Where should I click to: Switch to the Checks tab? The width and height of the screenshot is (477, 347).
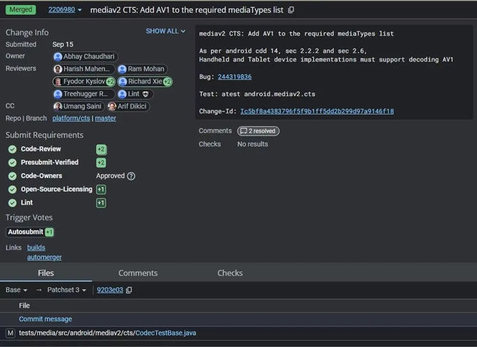coord(230,273)
